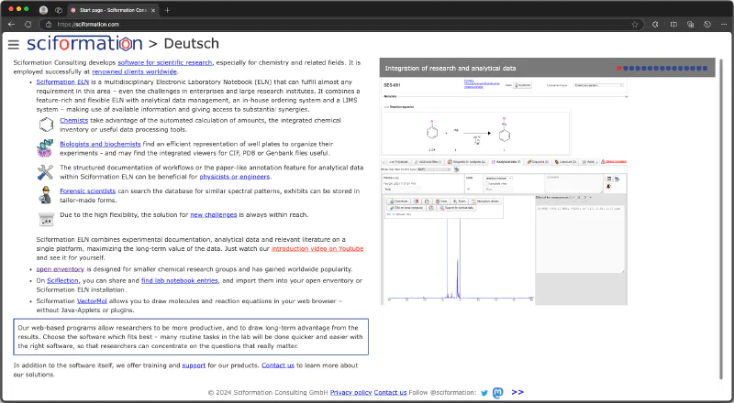The image size is (734, 403).
Task: Open the software for scientific research link
Action: (165, 62)
